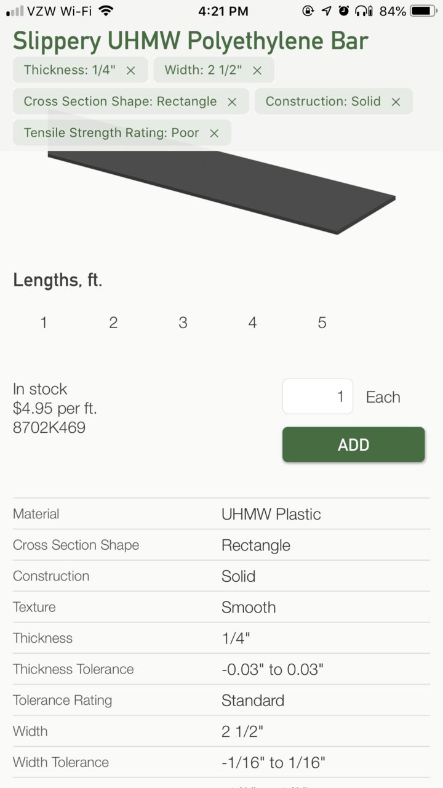Clear the Tensile Strength Rating Poor filter

coord(214,133)
